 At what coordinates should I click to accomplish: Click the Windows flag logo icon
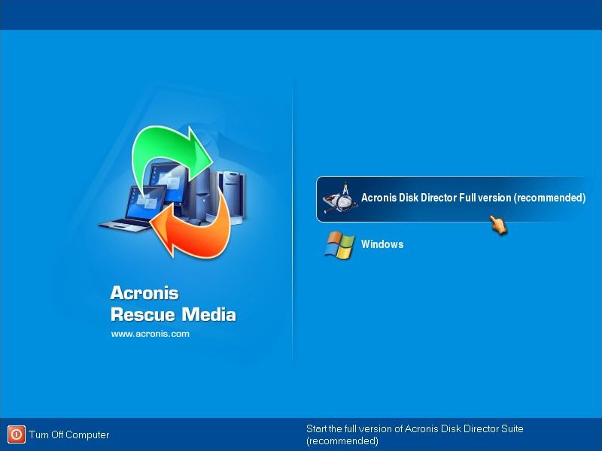pyautogui.click(x=339, y=245)
